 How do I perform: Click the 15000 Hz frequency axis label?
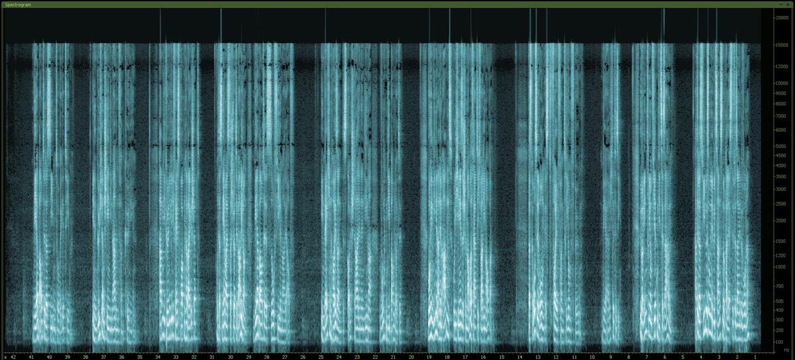point(782,45)
